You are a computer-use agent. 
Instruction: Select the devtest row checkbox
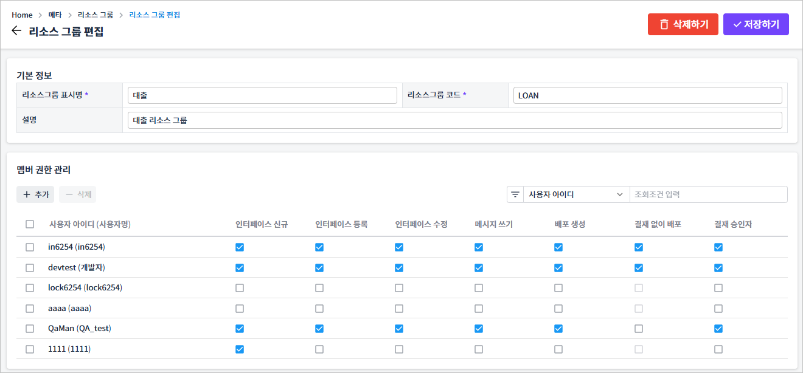click(30, 267)
